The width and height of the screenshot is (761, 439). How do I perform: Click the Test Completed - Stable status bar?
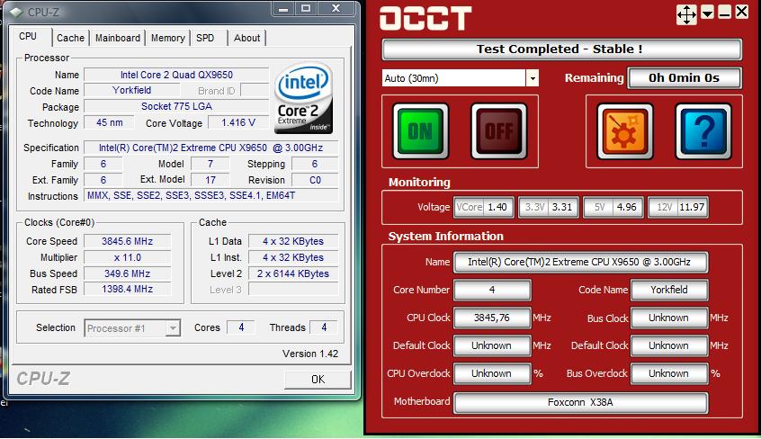pos(561,49)
